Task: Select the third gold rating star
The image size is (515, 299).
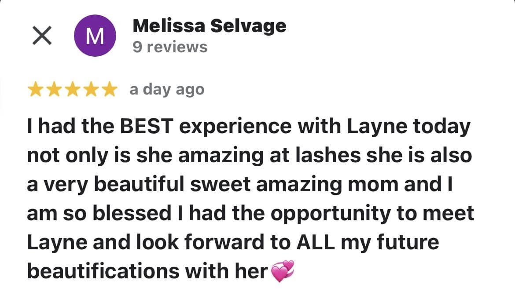Action: 73,89
